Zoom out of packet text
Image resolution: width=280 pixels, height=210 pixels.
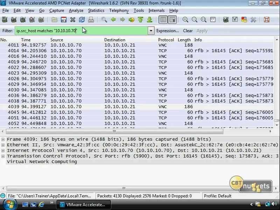(x=195, y=20)
